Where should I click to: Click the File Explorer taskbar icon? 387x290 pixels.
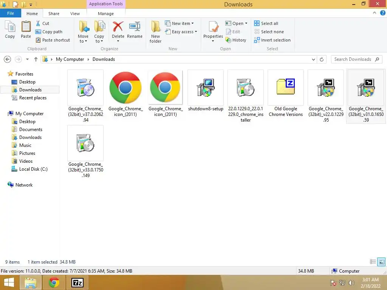(30, 282)
